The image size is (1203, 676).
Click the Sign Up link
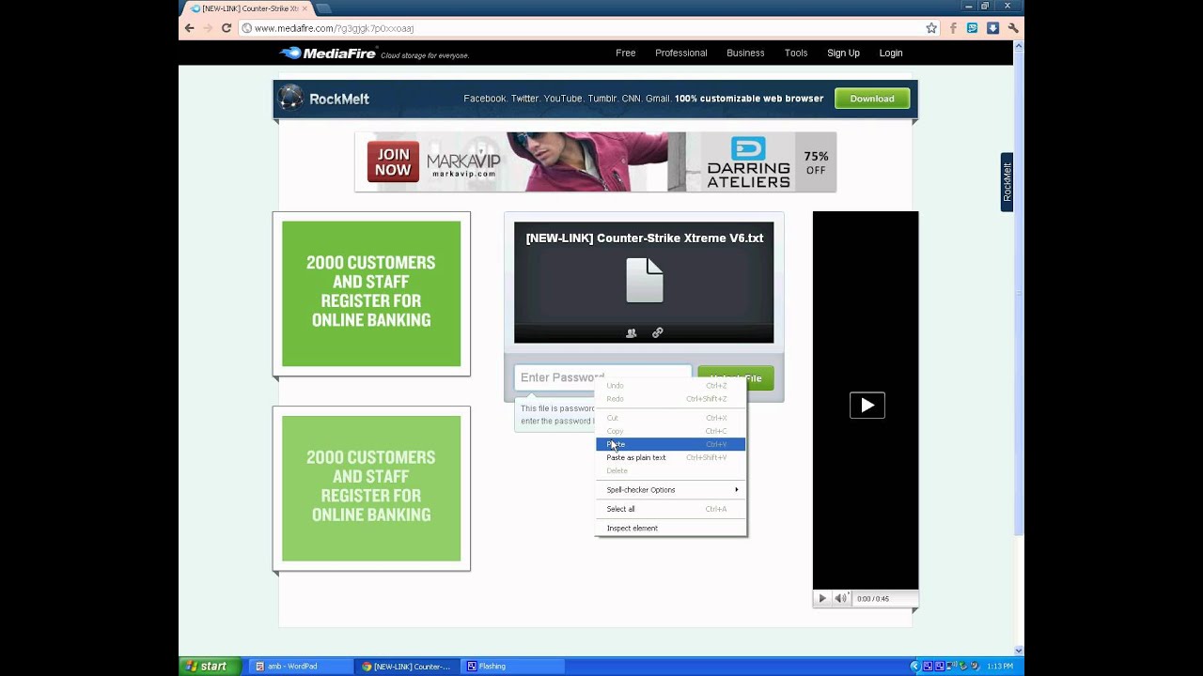pyautogui.click(x=843, y=54)
